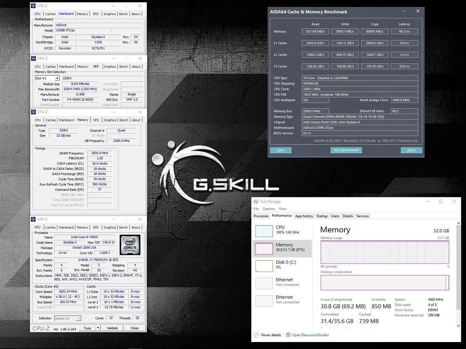This screenshot has height=349, width=466.
Task: Open the View menu in Task Manager
Action: 282,209
